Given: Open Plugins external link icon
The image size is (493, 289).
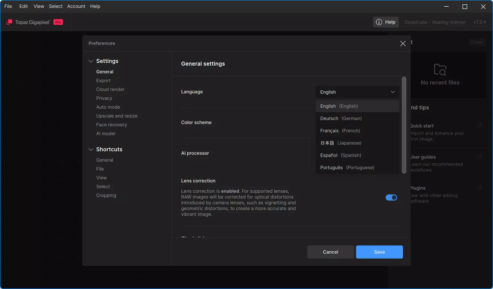Looking at the screenshot, I should tap(479, 188).
